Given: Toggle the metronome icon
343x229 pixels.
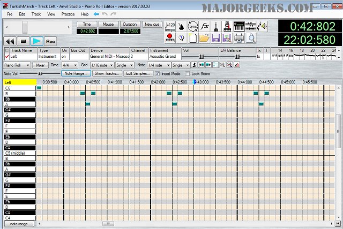Looking at the screenshot, I should 181,27.
